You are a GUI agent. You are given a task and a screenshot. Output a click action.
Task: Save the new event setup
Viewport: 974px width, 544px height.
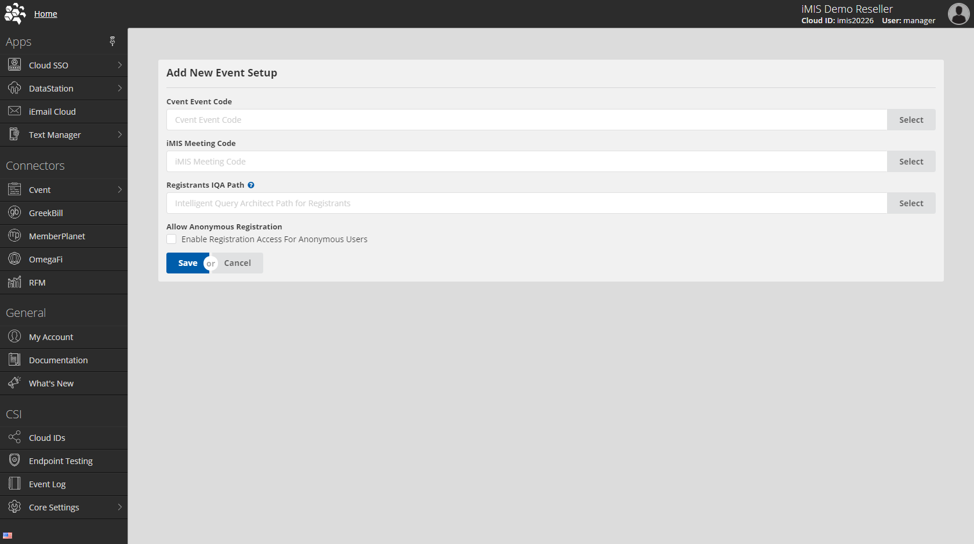click(x=187, y=262)
